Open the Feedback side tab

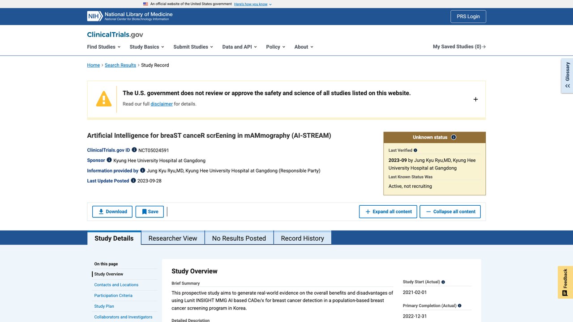[565, 282]
